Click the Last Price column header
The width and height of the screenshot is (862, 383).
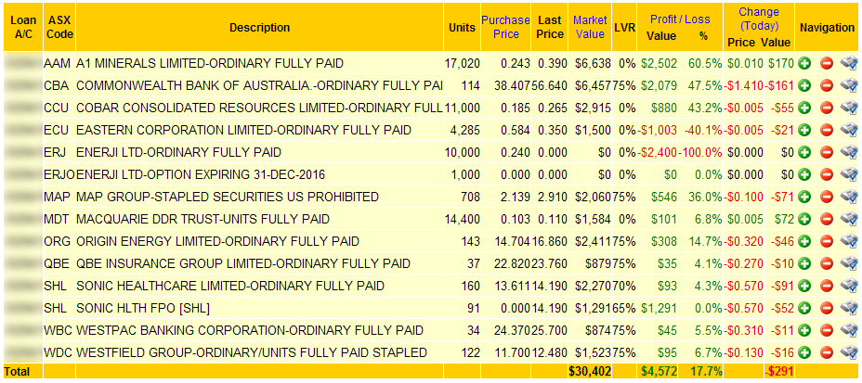click(x=550, y=28)
